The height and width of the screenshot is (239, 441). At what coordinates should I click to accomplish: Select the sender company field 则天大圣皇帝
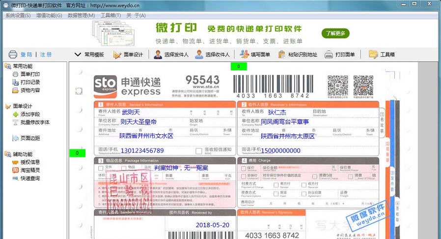point(138,121)
